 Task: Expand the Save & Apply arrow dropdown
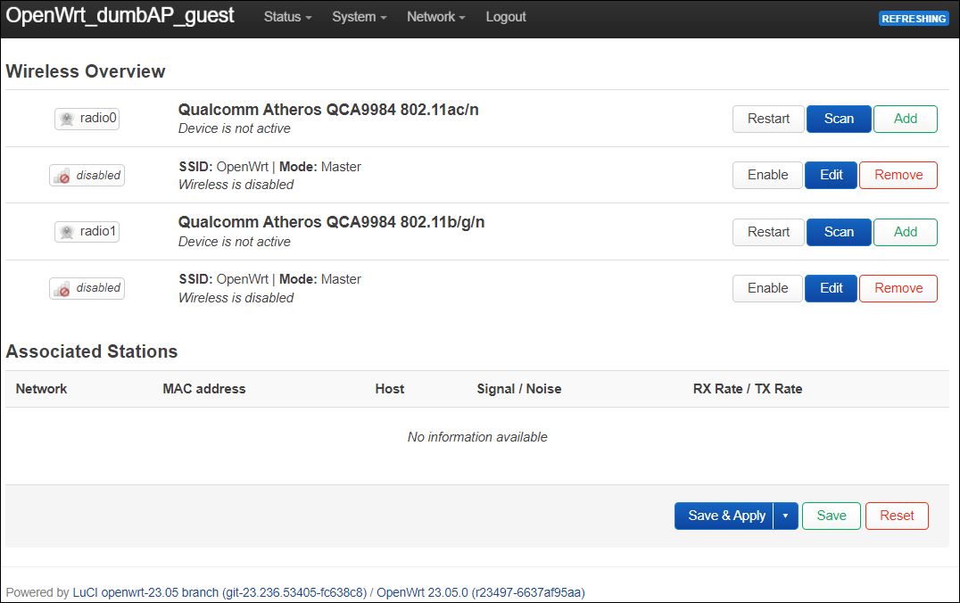(x=785, y=516)
